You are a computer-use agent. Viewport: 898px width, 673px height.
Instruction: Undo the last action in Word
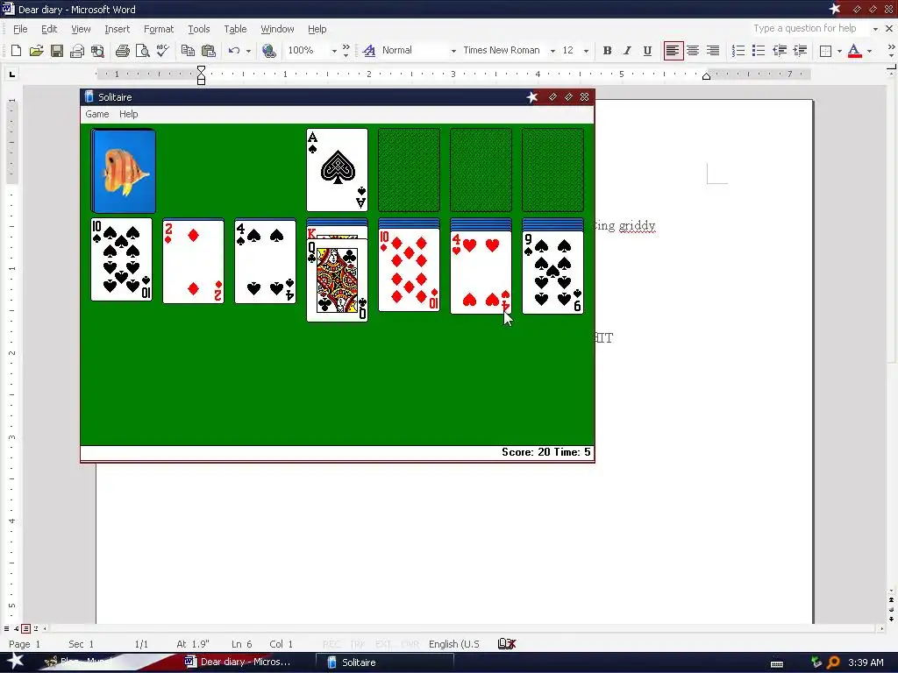[x=233, y=51]
